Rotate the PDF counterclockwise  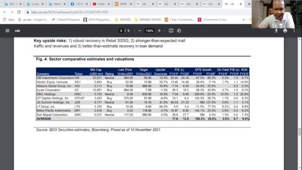pos(179,31)
